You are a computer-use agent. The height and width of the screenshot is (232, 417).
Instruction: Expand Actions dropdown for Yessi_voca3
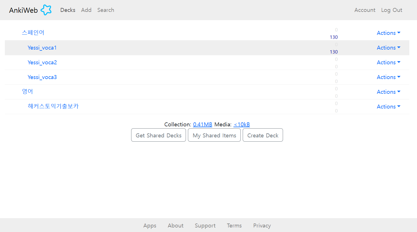tap(389, 77)
